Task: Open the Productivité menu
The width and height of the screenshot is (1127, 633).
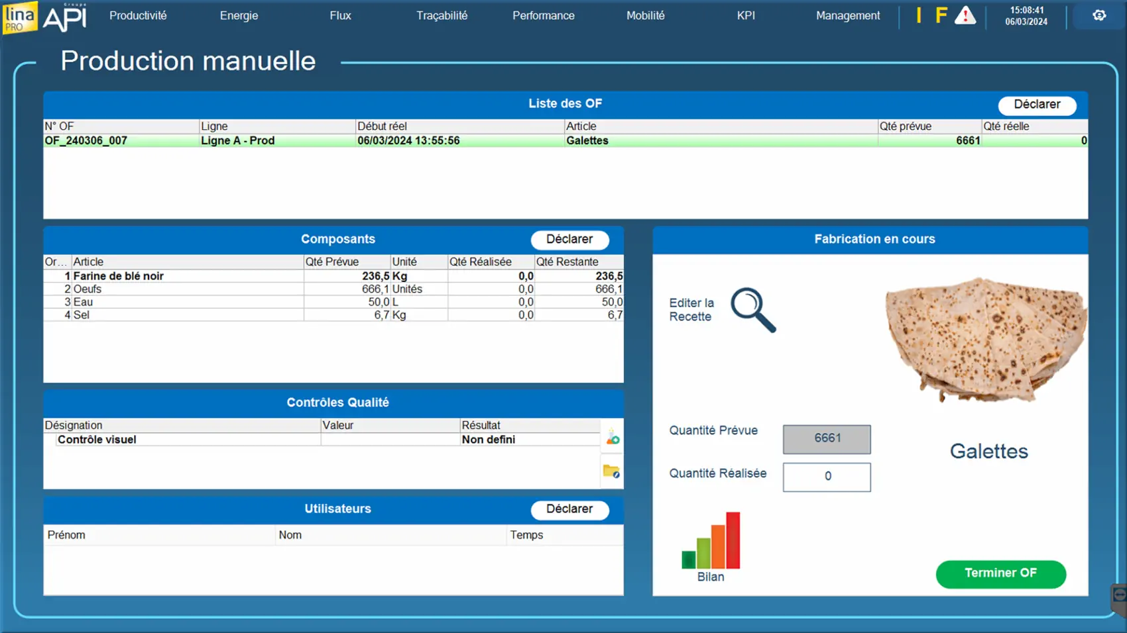Action: 138,16
